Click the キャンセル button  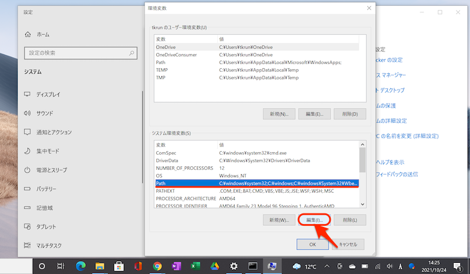coord(348,243)
